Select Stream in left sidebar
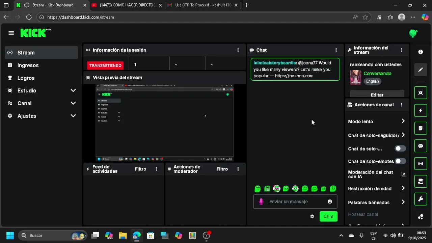Screen dimensions: 432x243 pyautogui.click(x=42, y=53)
